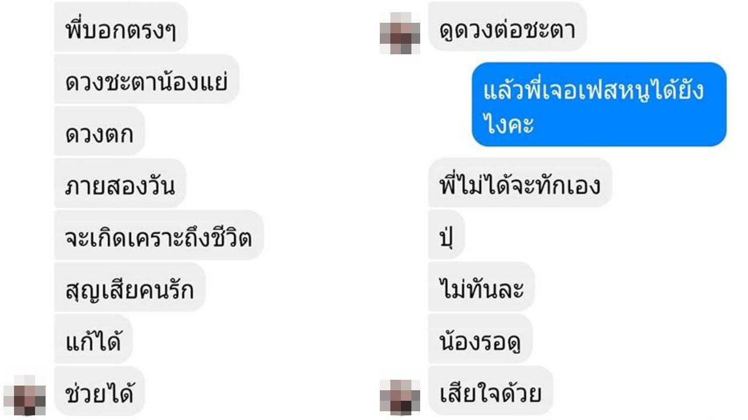The height and width of the screenshot is (420, 748).
Task: Click the ดวงตก message bubble
Action: coord(100,131)
